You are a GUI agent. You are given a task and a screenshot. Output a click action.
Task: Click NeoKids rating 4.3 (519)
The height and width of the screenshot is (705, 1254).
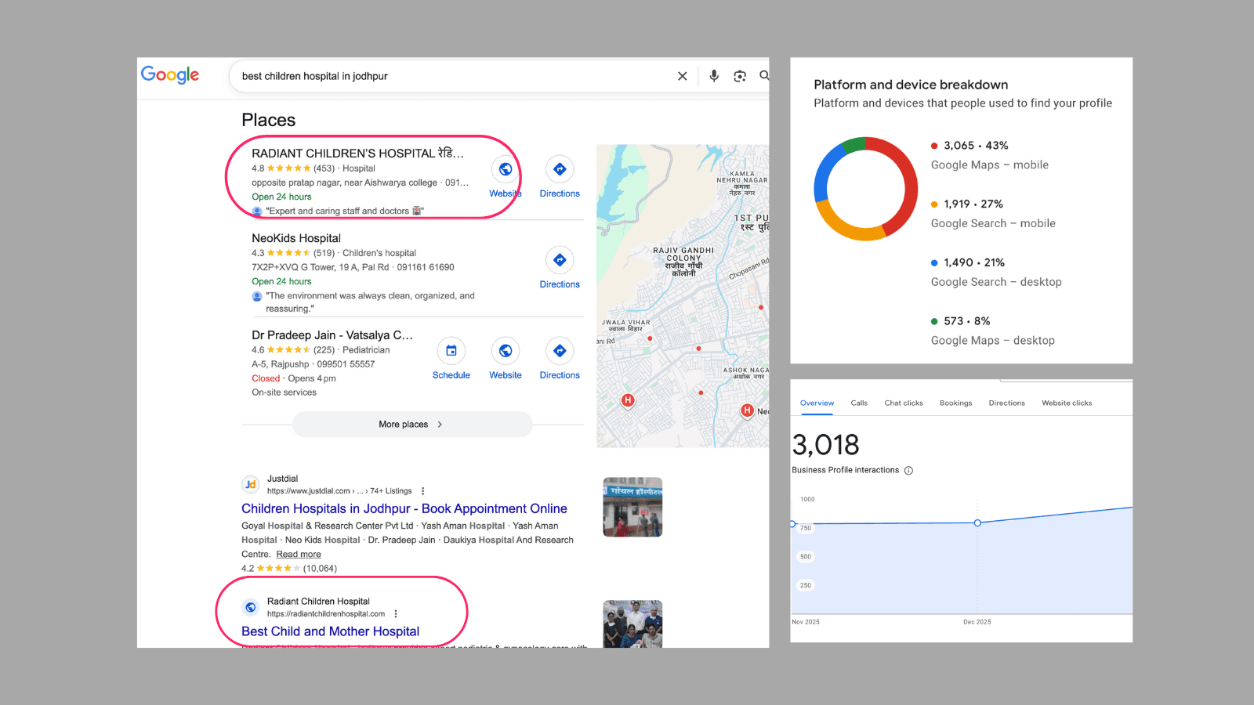[293, 253]
